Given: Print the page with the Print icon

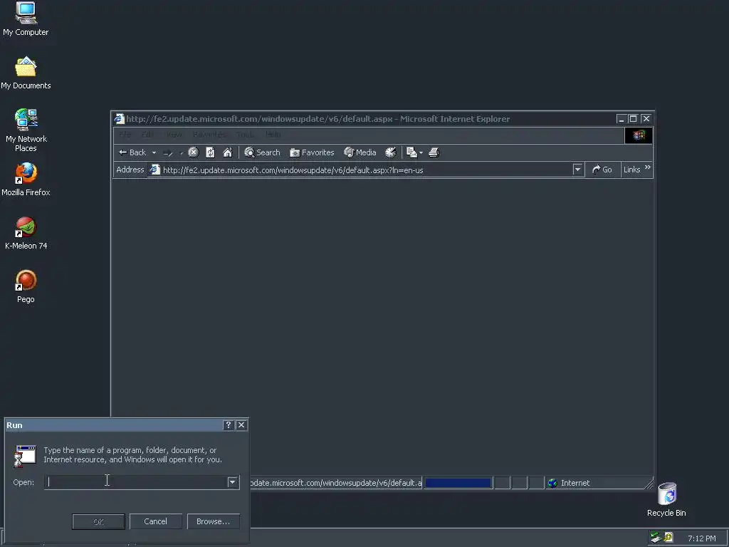Looking at the screenshot, I should (434, 152).
